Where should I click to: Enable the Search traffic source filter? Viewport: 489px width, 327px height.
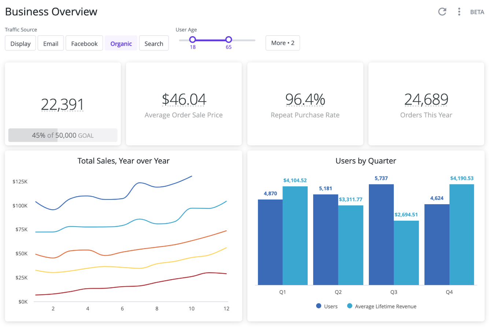click(x=154, y=43)
